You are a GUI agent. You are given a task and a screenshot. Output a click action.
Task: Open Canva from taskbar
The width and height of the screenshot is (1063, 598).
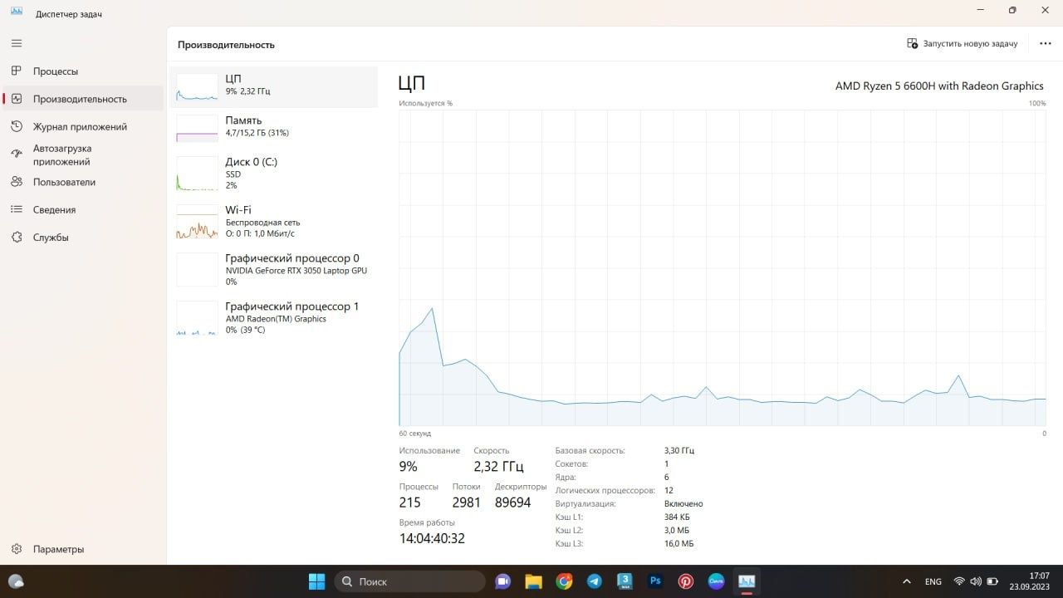click(717, 581)
